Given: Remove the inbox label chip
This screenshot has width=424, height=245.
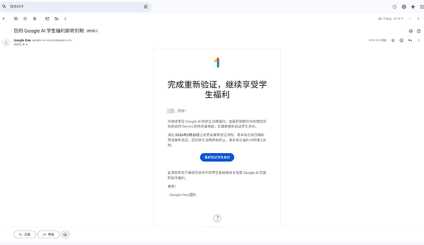Looking at the screenshot, I should 96,31.
